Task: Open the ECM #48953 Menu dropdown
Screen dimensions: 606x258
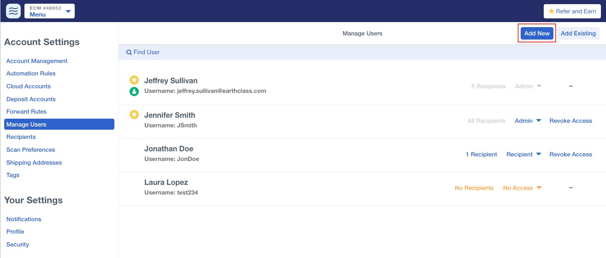Action: coord(49,11)
